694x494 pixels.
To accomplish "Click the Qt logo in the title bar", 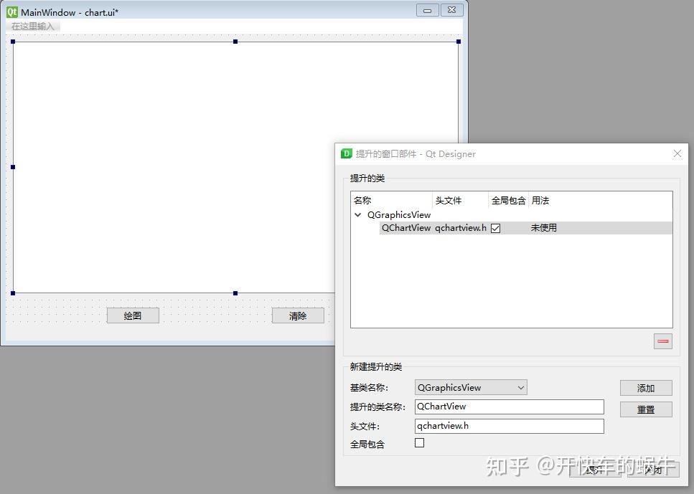I will [12, 11].
